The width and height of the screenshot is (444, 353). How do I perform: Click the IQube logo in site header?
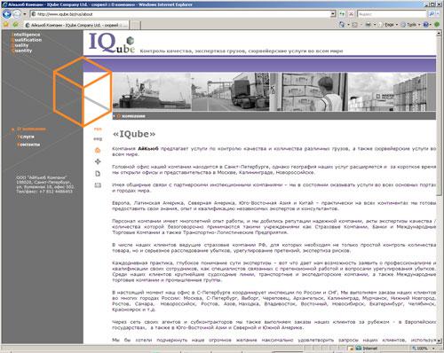112,43
